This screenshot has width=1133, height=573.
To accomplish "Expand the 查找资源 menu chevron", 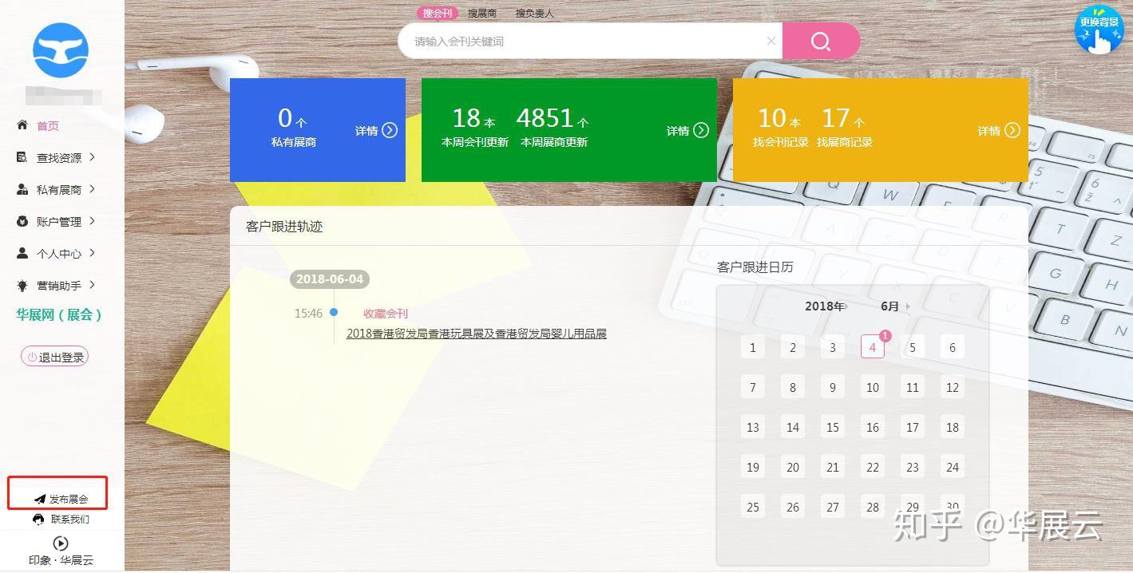I will (x=93, y=157).
